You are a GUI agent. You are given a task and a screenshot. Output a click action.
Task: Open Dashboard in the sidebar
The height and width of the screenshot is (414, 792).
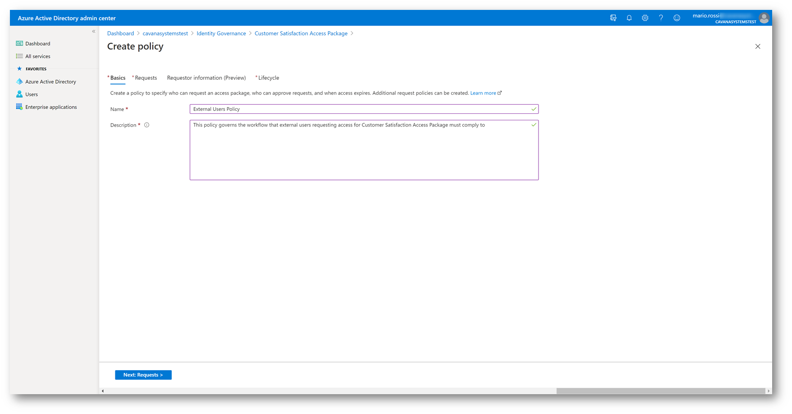pos(38,43)
